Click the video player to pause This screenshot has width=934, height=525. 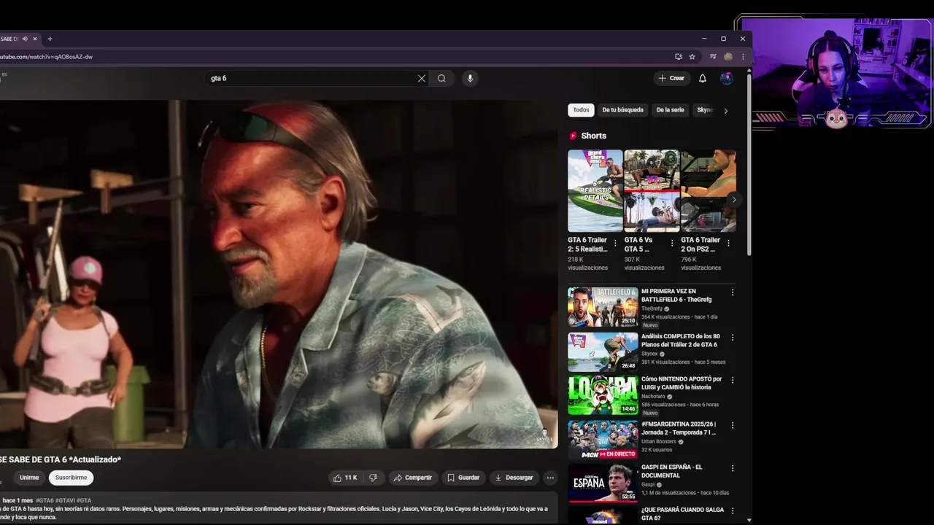coord(278,274)
